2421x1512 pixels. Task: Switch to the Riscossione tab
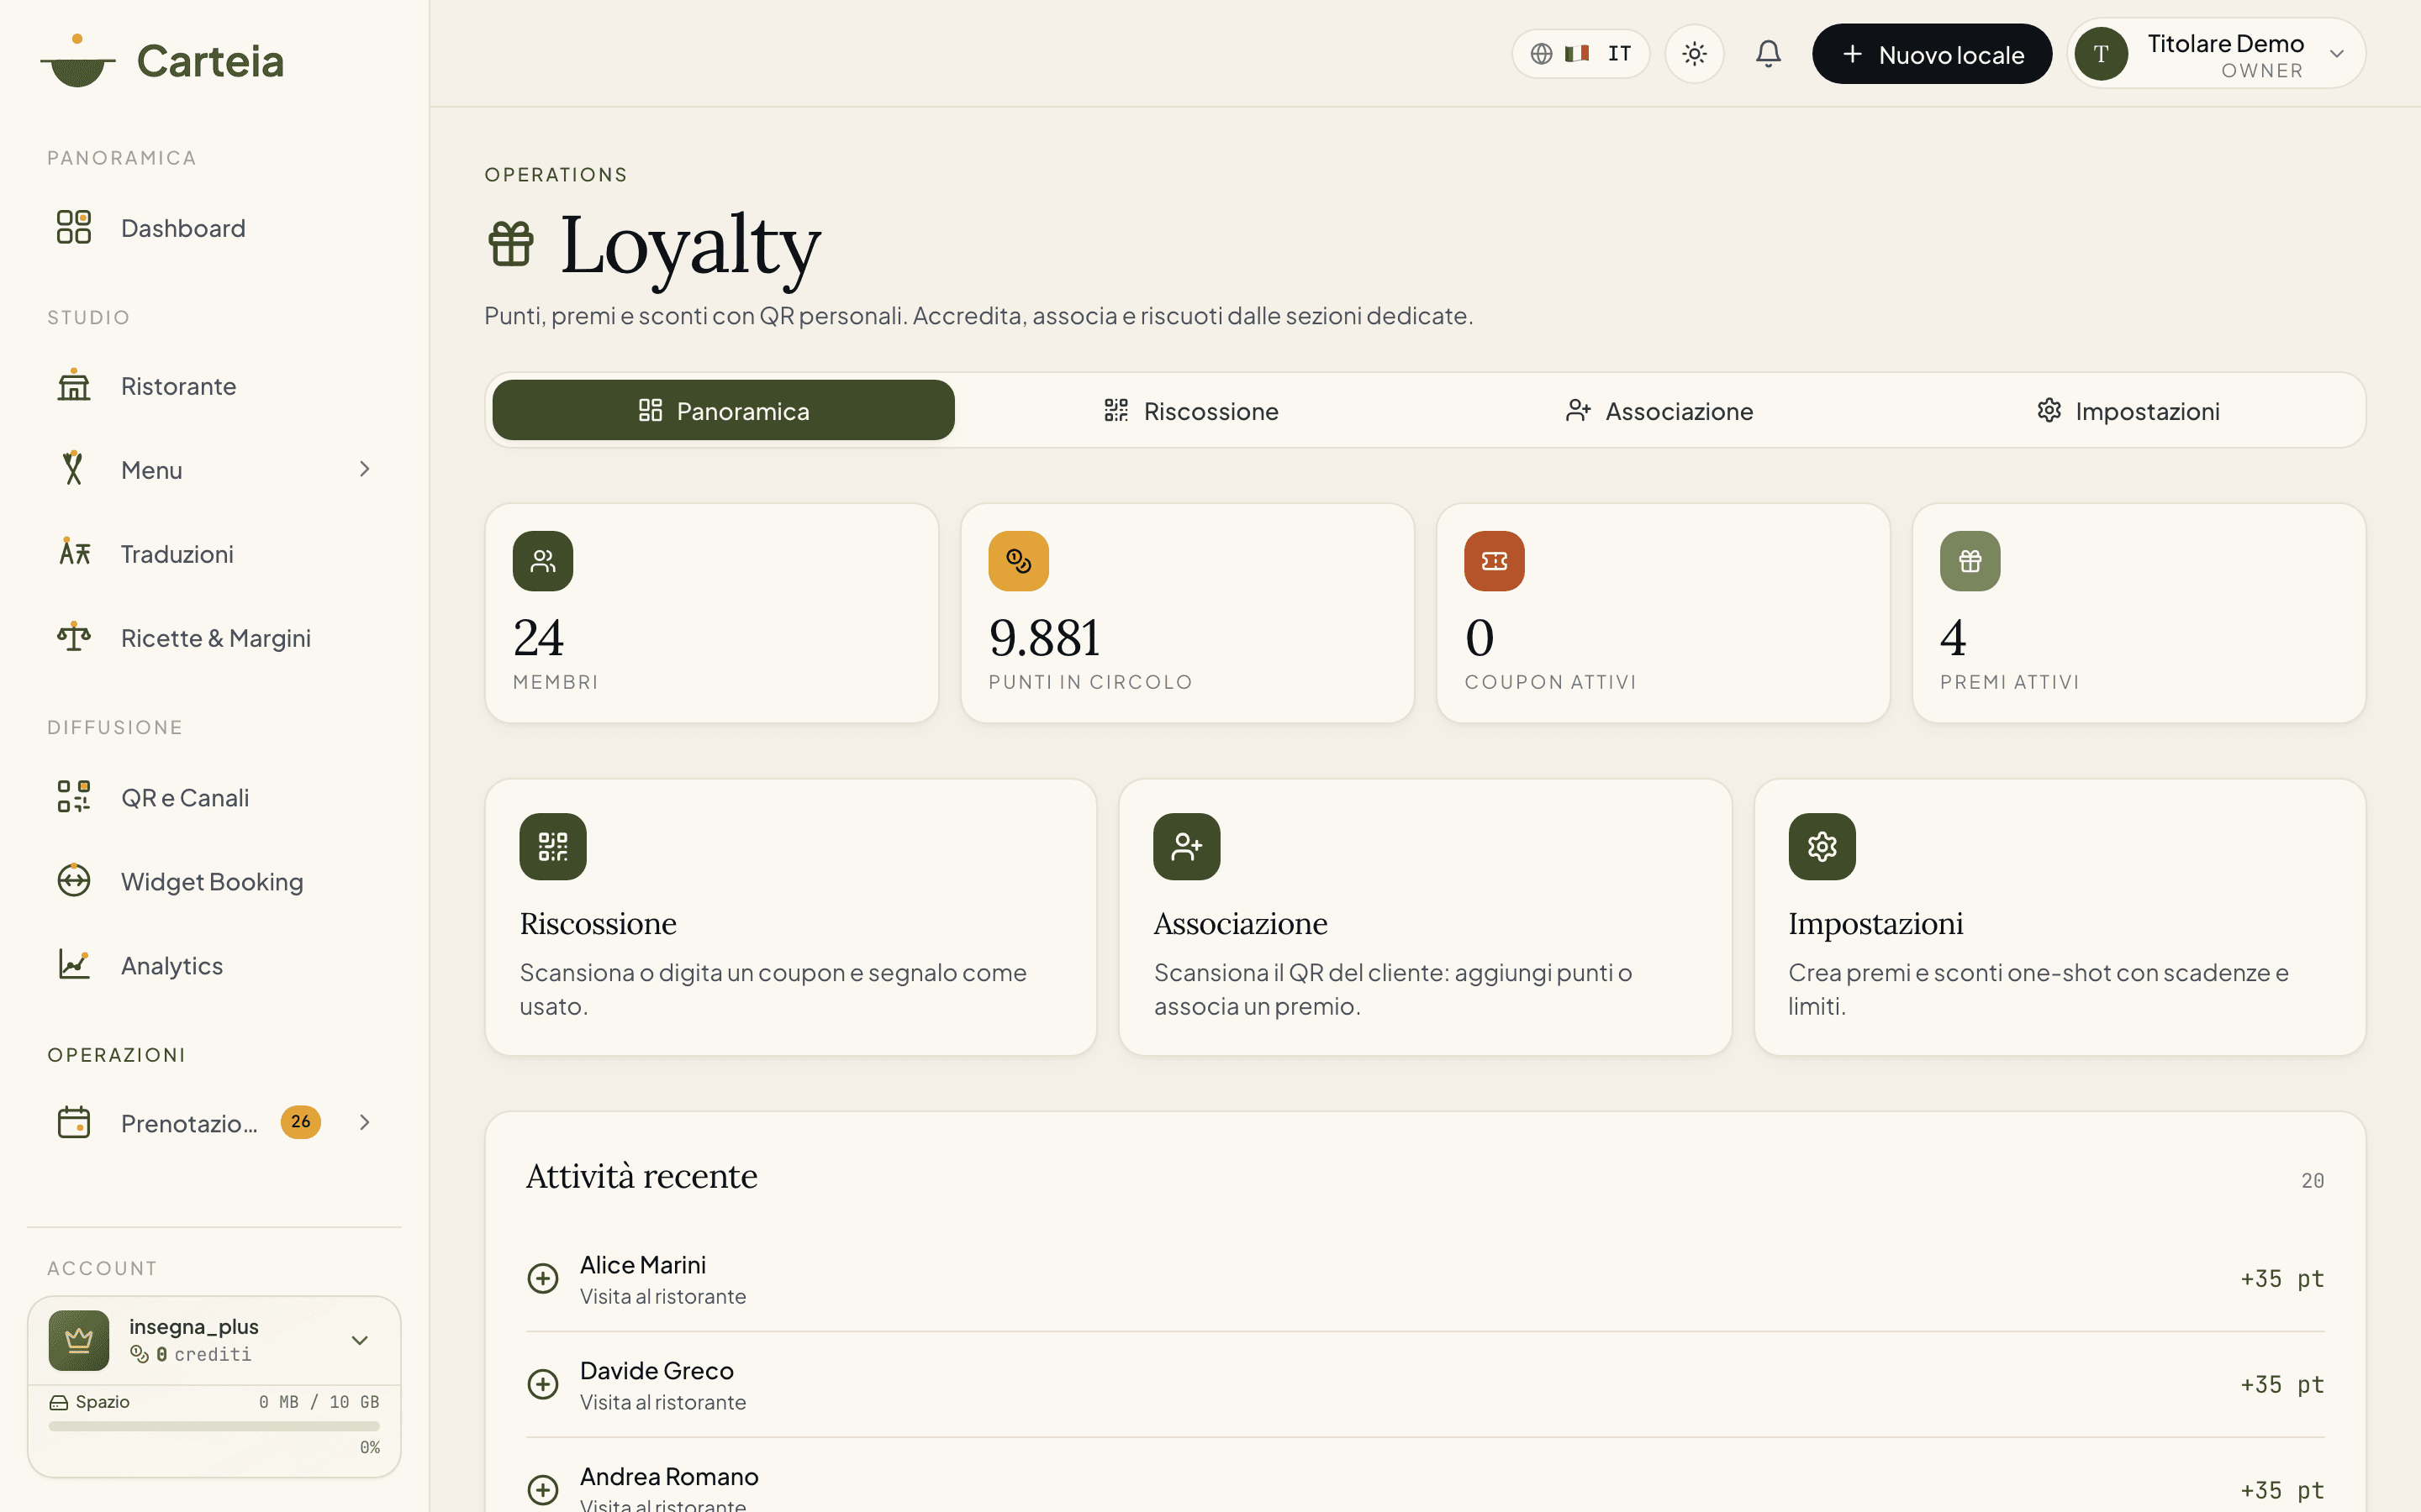coord(1190,410)
